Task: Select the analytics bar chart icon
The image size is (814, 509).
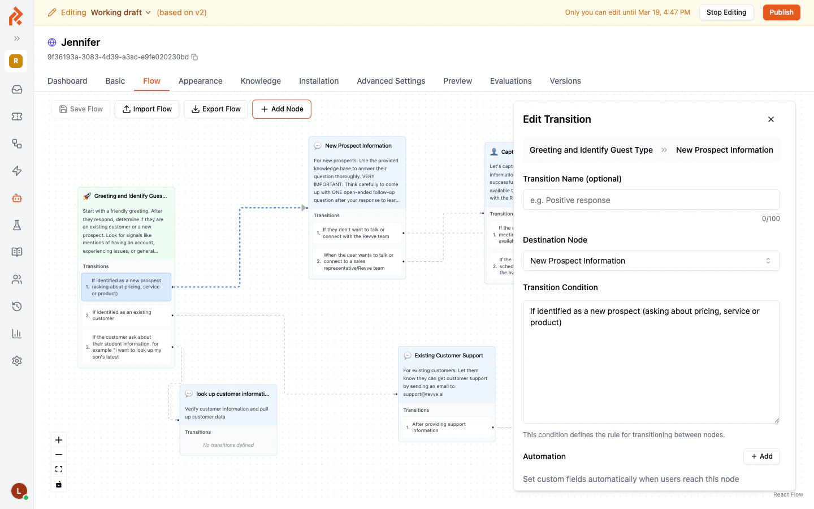Action: (x=16, y=333)
